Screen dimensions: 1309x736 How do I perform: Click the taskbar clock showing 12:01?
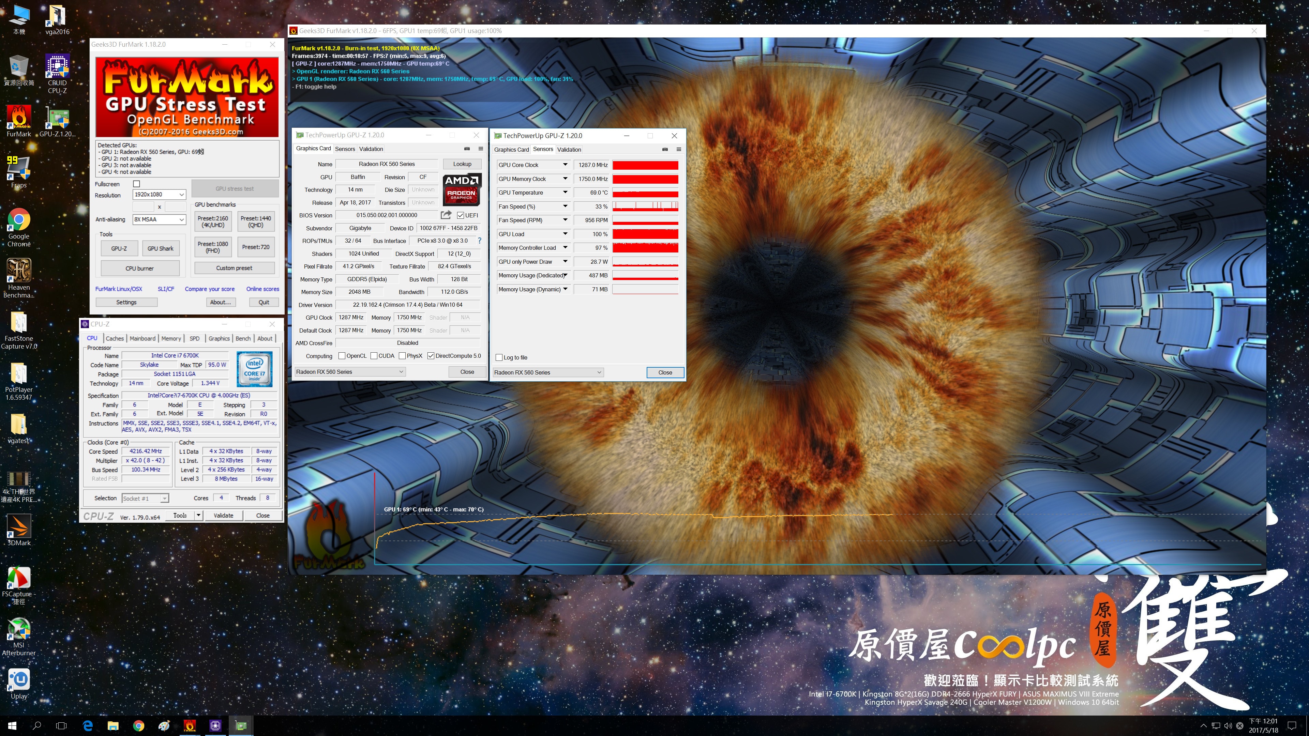click(1263, 725)
